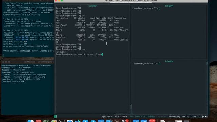This screenshot has height=122, width=217.
Task: Click the tray icon left of the shield
Action: point(199,117)
